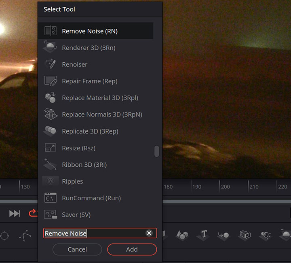Click the arrow-sphere 3D toolbar icon
291x263 pixels.
(x=224, y=235)
